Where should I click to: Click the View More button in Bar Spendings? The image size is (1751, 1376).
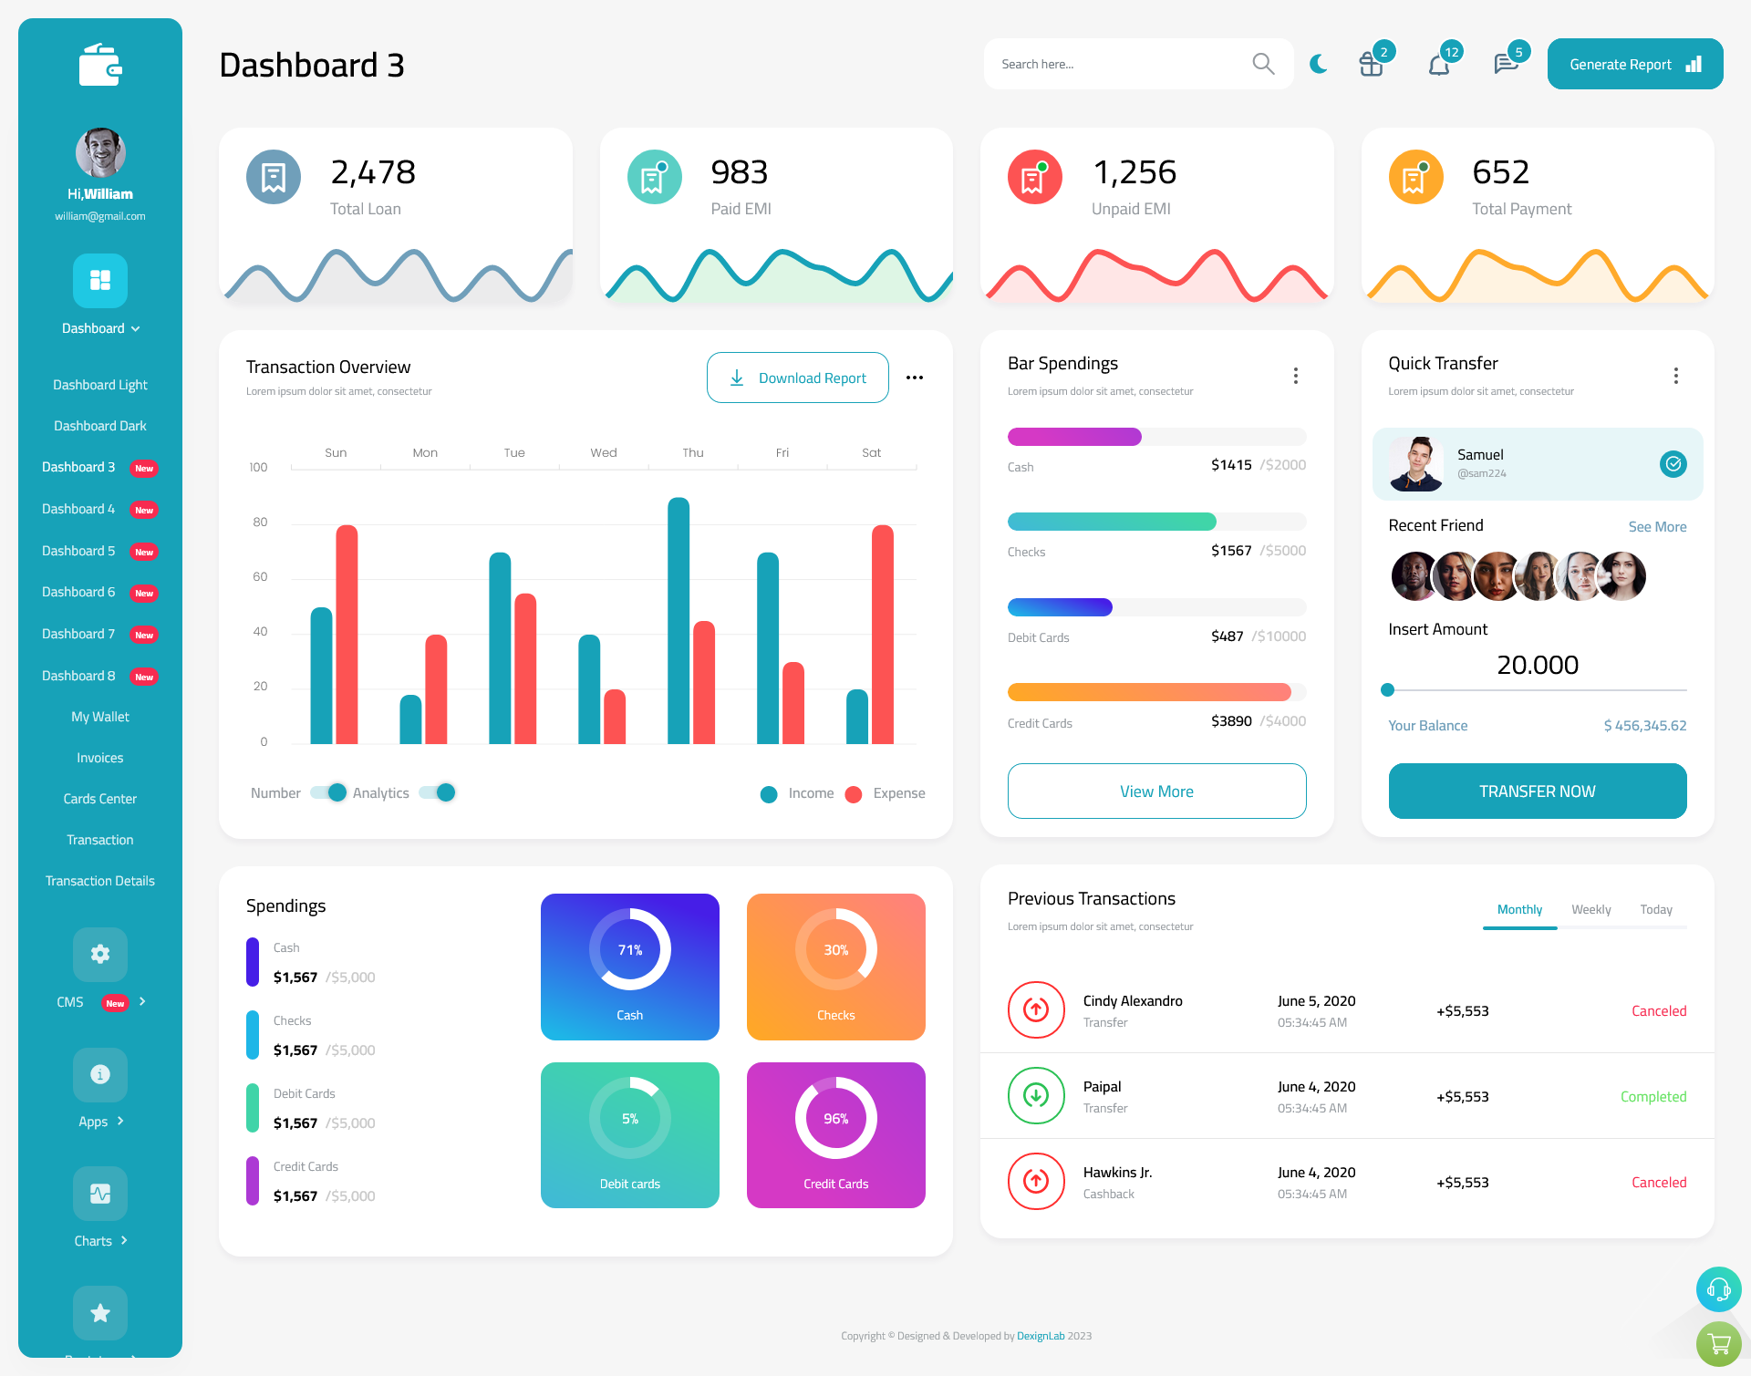click(x=1155, y=789)
